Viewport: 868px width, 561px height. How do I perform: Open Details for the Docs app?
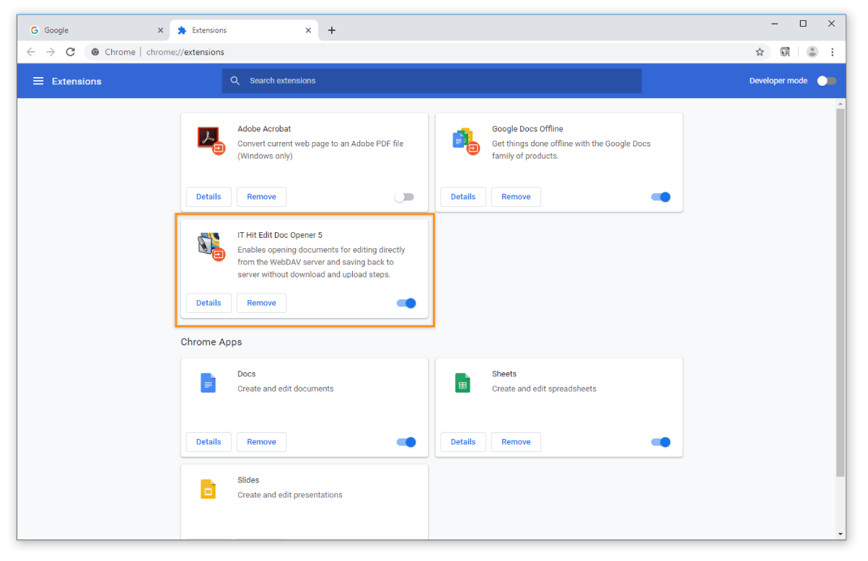[x=209, y=442]
